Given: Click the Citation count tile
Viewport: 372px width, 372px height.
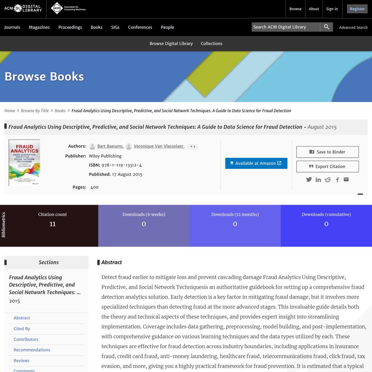Looking at the screenshot, I should (52, 226).
